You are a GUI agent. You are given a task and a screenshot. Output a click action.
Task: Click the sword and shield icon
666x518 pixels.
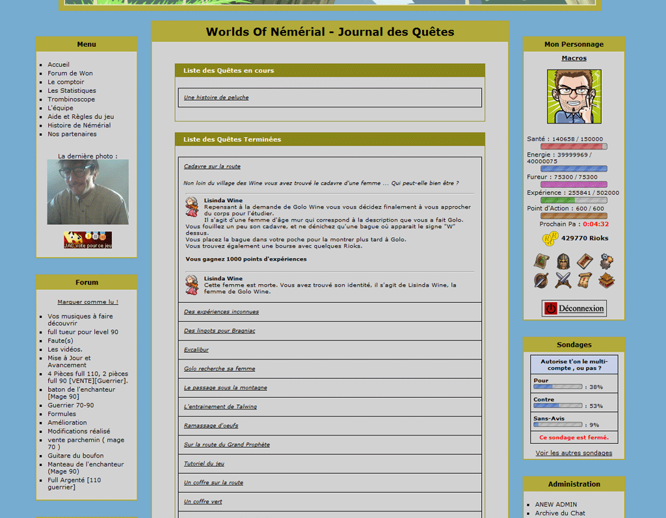tap(542, 280)
